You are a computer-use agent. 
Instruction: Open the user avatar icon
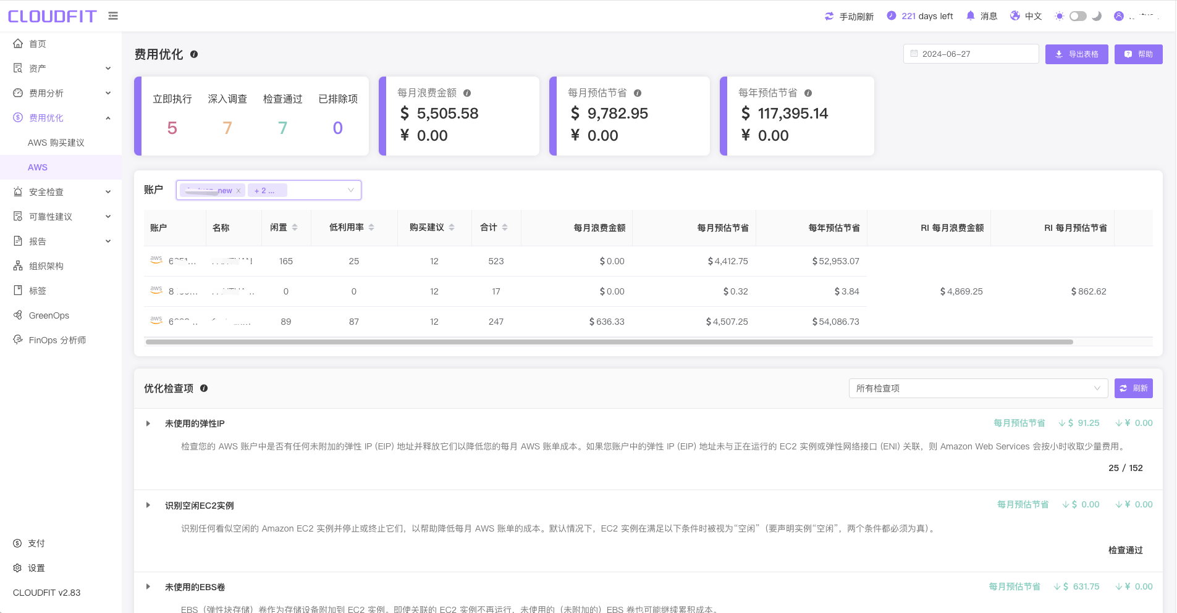point(1119,16)
